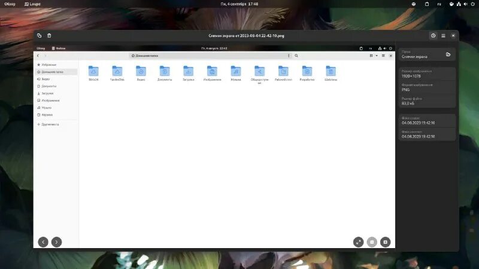
Task: Zoom out with the Loupe overlay button
Action: (372, 242)
